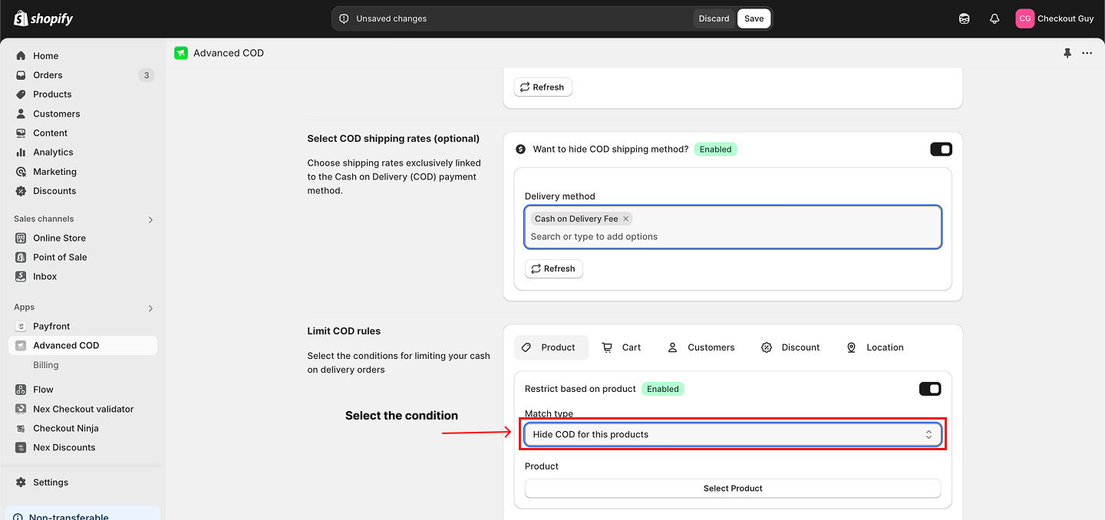The height and width of the screenshot is (520, 1105).
Task: Open Settings from the sidebar gear
Action: click(x=51, y=482)
